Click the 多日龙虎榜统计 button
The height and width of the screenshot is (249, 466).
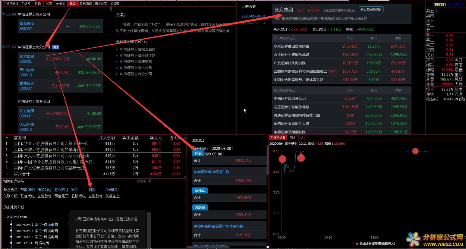click(x=371, y=10)
